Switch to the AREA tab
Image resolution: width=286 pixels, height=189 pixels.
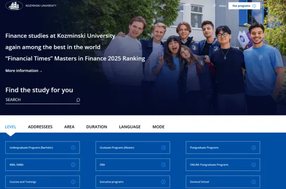70,127
